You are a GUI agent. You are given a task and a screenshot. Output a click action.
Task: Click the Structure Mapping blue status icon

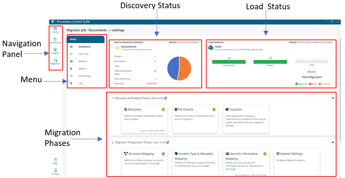(x=163, y=154)
